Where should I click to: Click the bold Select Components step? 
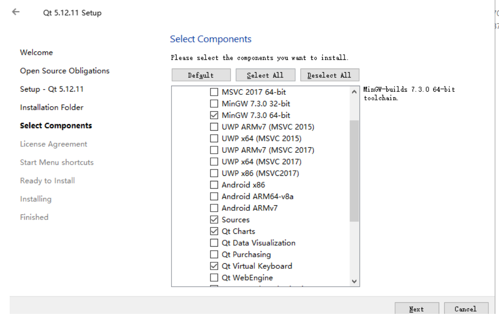[x=56, y=126]
